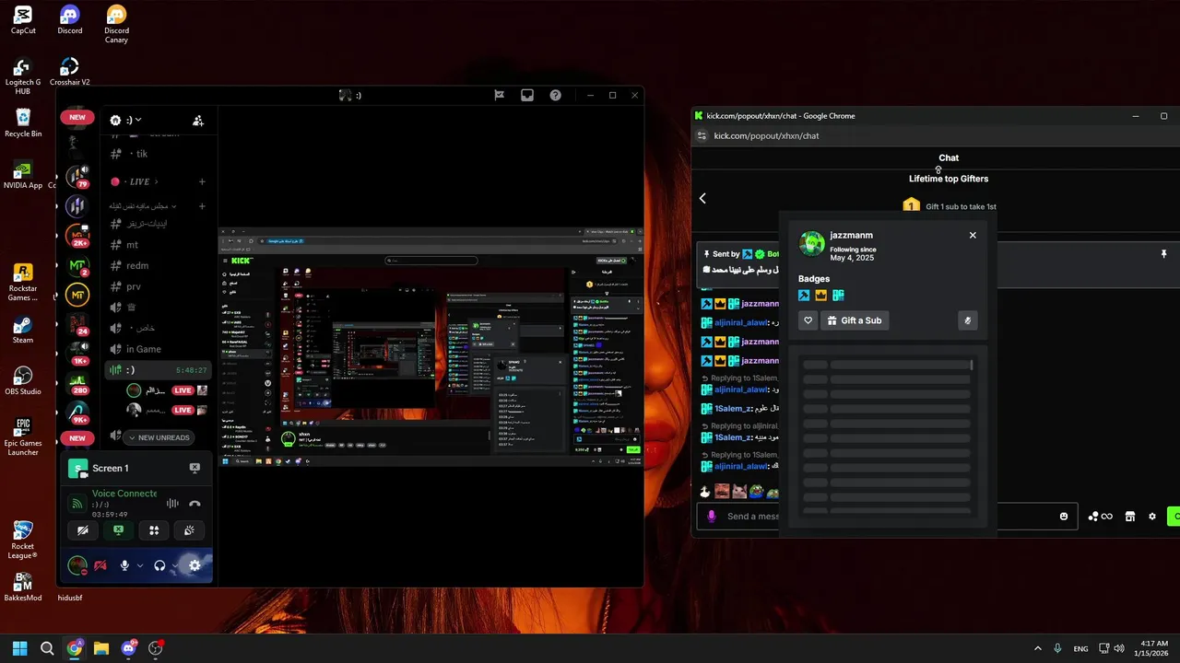Viewport: 1180px width, 663px height.
Task: Open the BakkesMod desktop shortcut
Action: (x=23, y=586)
